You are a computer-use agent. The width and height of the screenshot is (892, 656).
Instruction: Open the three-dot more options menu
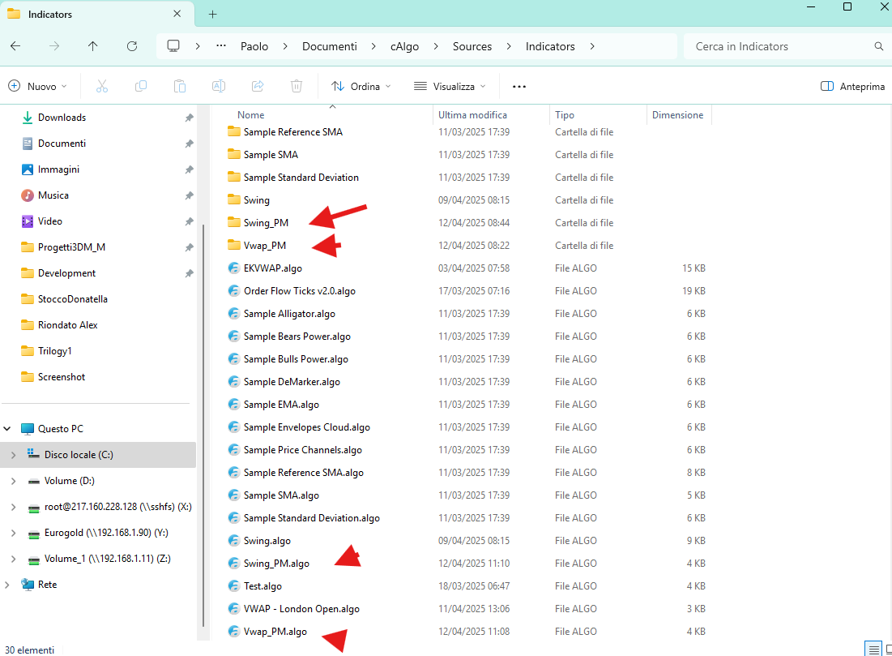519,86
